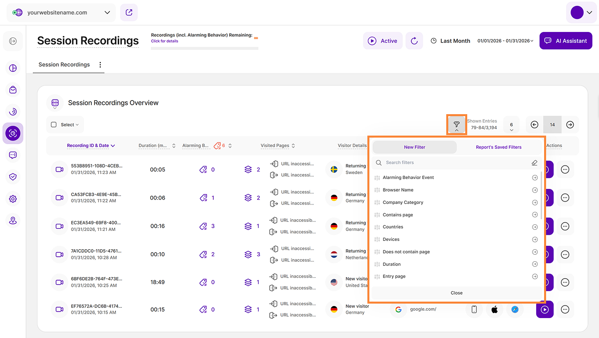Open website in new tab icon
This screenshot has width=599, height=338.
click(x=129, y=12)
